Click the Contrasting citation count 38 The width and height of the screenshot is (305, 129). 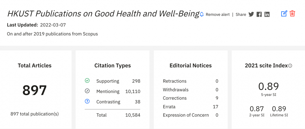pyautogui.click(x=137, y=102)
